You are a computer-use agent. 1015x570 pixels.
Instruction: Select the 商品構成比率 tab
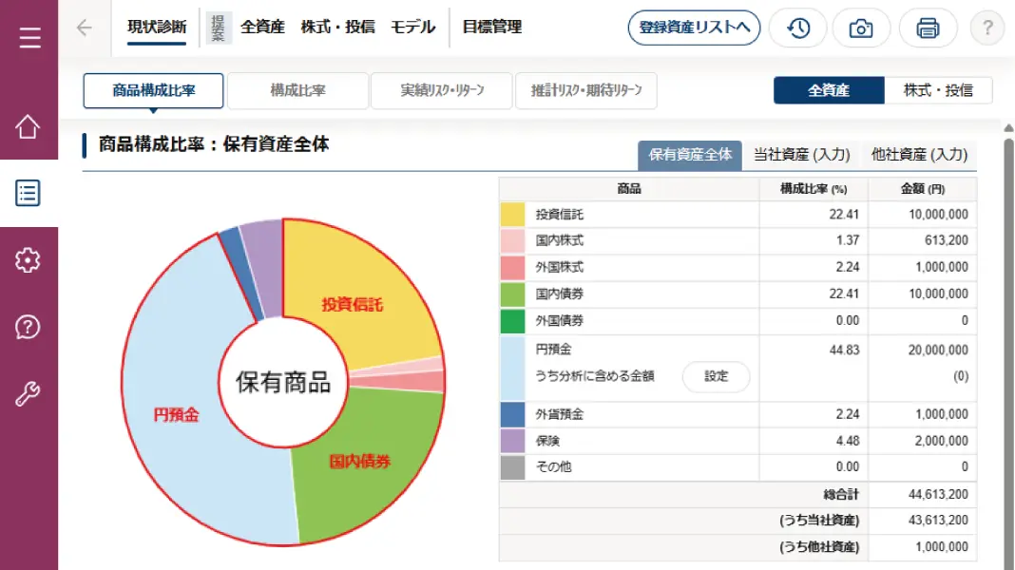(153, 90)
